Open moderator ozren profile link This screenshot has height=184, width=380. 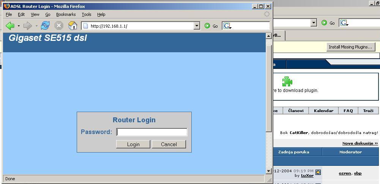[345, 173]
